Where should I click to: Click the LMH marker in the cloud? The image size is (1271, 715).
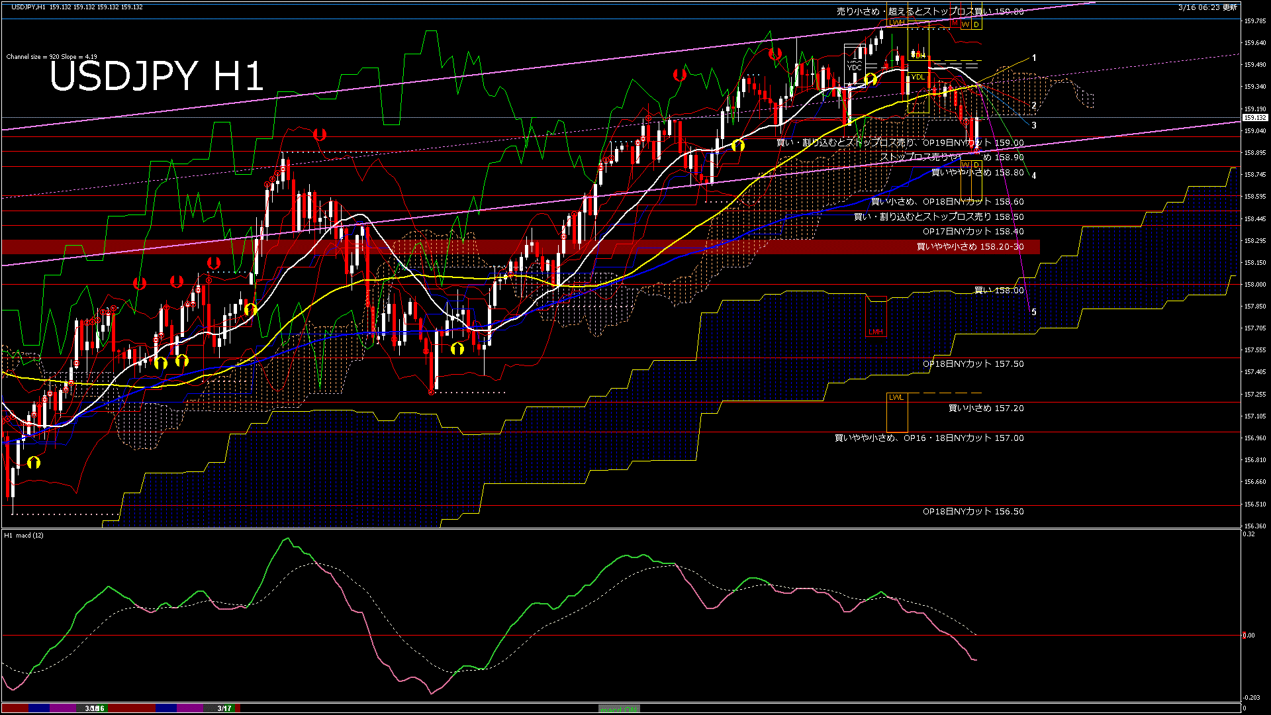[x=875, y=332]
